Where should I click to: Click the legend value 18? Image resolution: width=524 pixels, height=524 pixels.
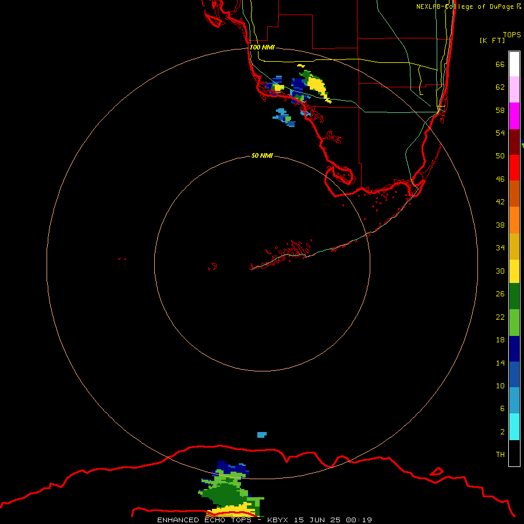pos(500,339)
